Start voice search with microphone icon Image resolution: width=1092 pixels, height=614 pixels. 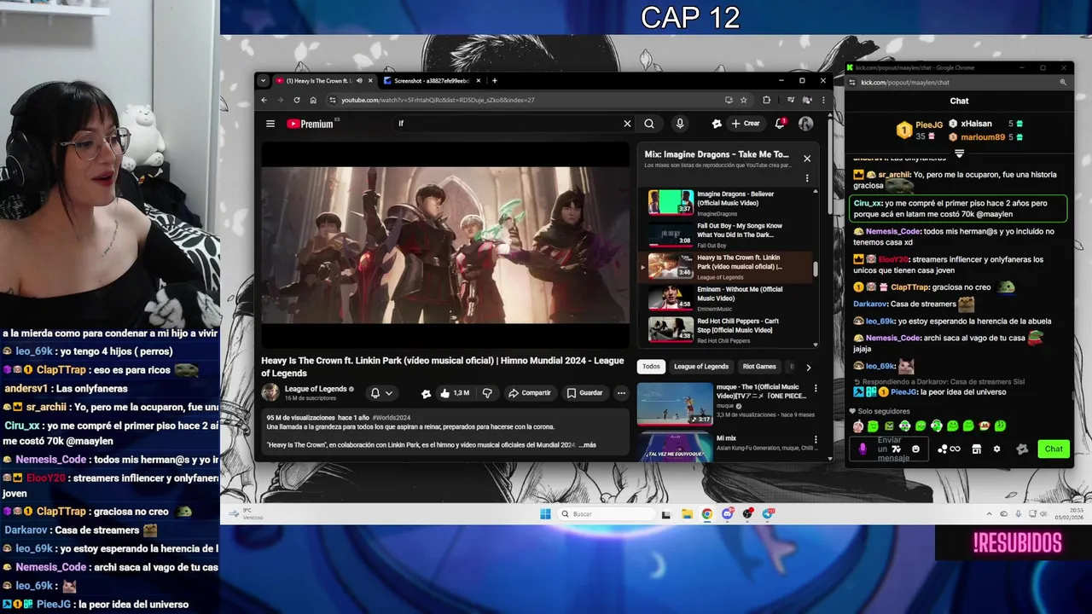(680, 124)
